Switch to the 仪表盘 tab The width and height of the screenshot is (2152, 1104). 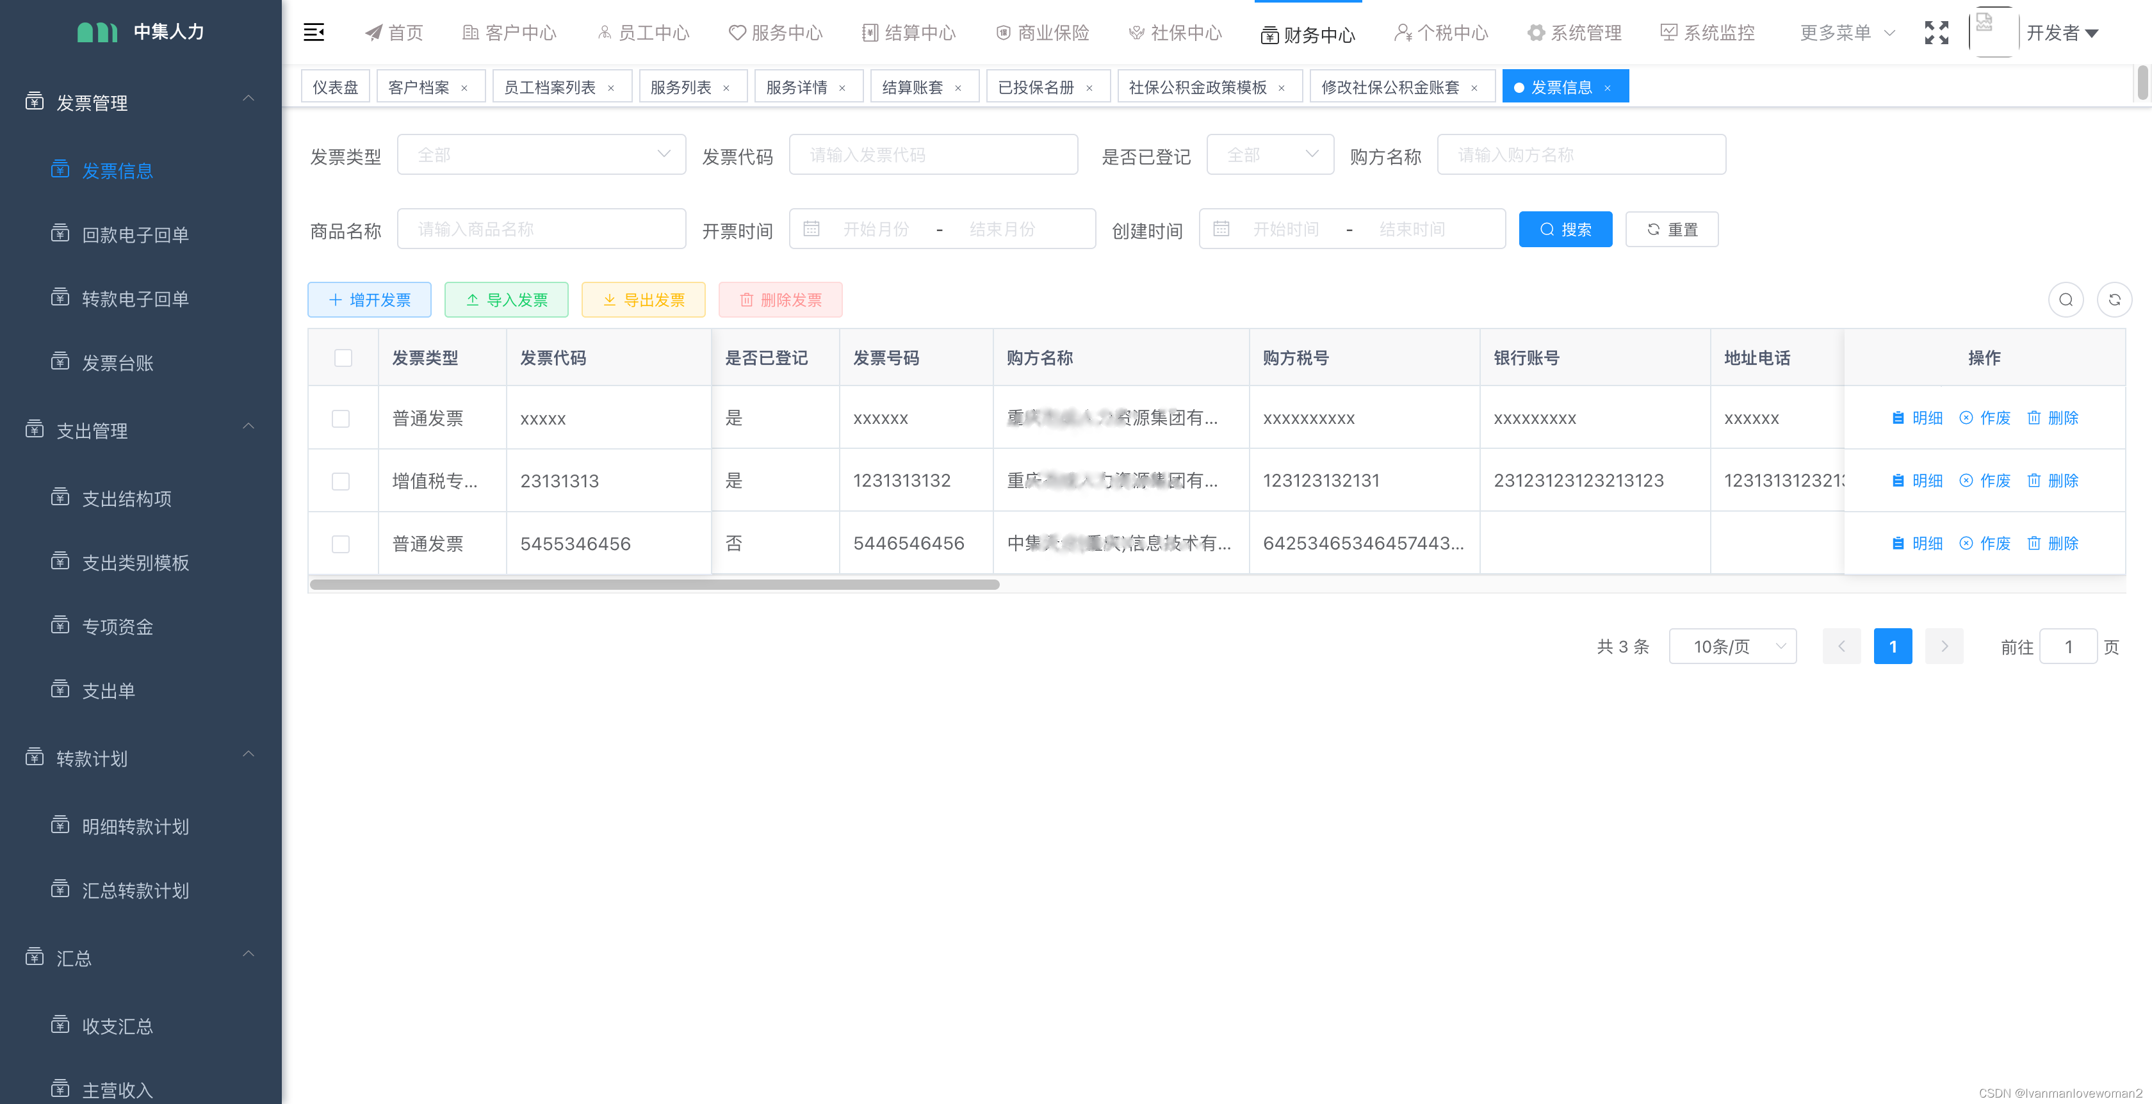tap(335, 87)
